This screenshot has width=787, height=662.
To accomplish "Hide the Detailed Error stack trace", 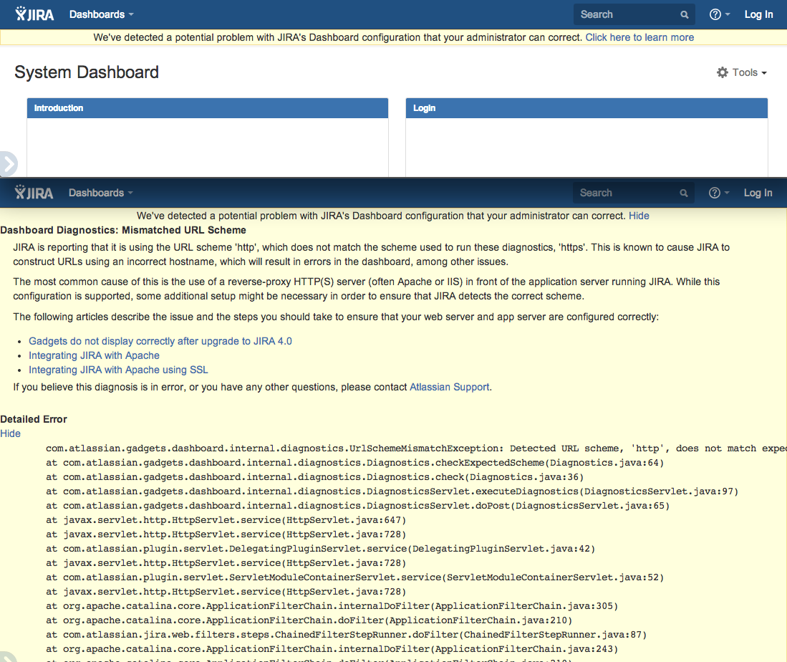I will click(10, 433).
